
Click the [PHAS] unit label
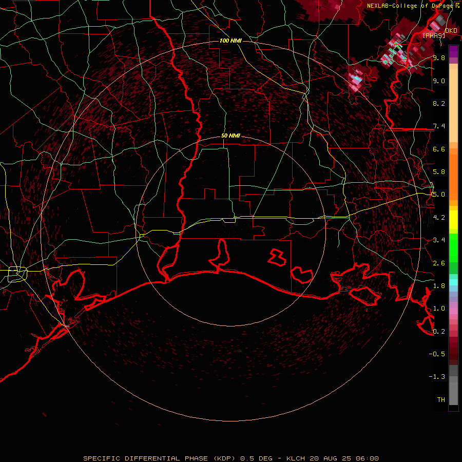click(x=434, y=36)
